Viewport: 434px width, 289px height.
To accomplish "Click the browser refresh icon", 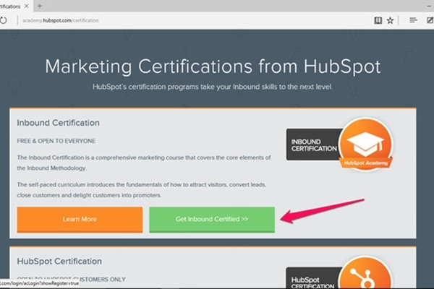I will [x=3, y=20].
